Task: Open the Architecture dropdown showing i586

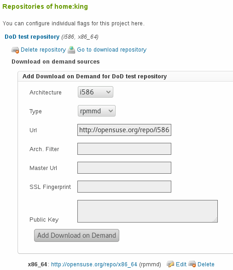Action: coord(95,92)
